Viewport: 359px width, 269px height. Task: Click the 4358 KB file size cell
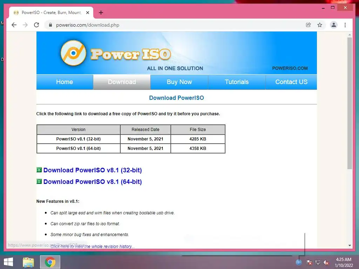coord(198,148)
